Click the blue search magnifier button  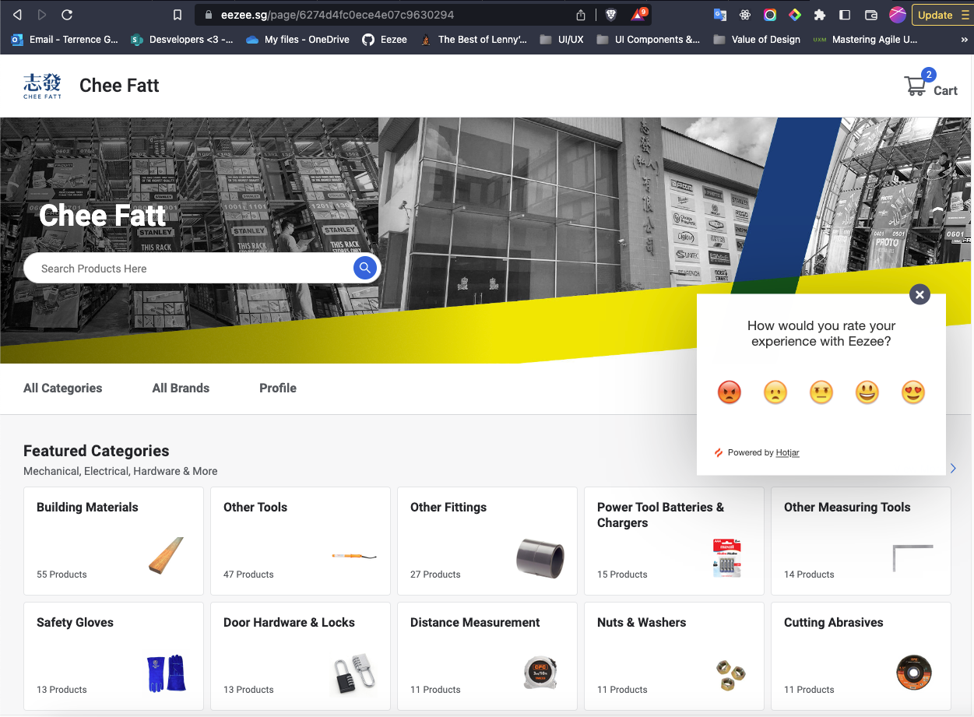pyautogui.click(x=365, y=269)
